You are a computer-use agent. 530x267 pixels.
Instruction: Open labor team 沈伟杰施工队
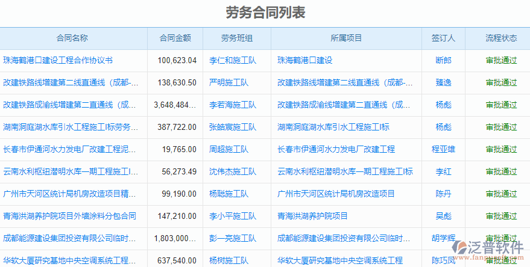point(233,171)
